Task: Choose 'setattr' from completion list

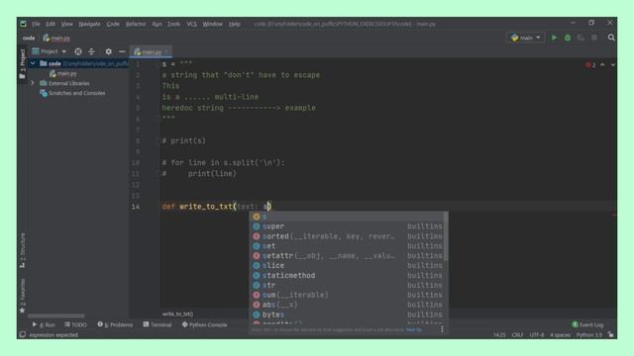Action: click(348, 255)
